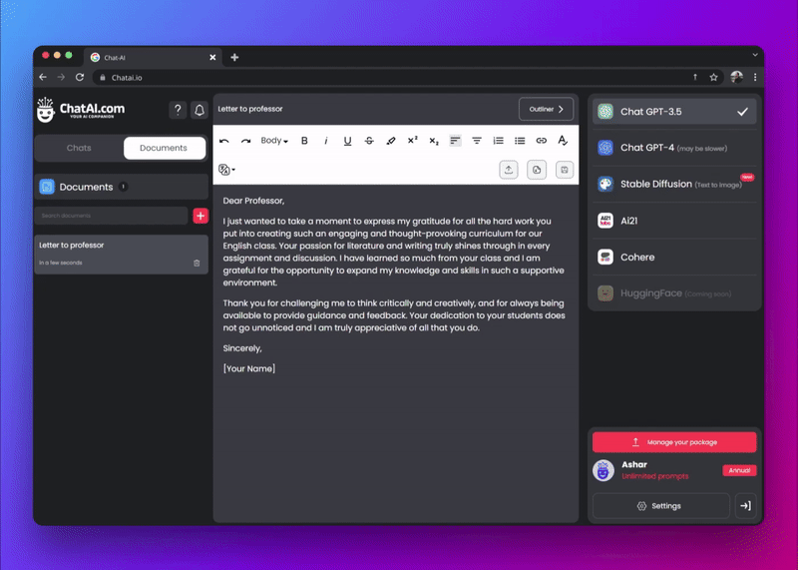
Task: Align text to the left
Action: (456, 141)
